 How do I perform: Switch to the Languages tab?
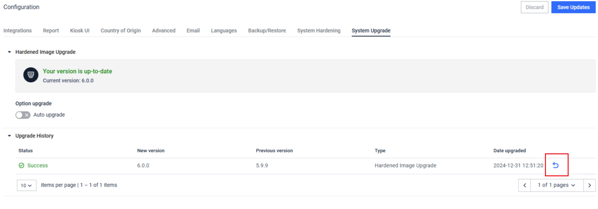(x=224, y=30)
